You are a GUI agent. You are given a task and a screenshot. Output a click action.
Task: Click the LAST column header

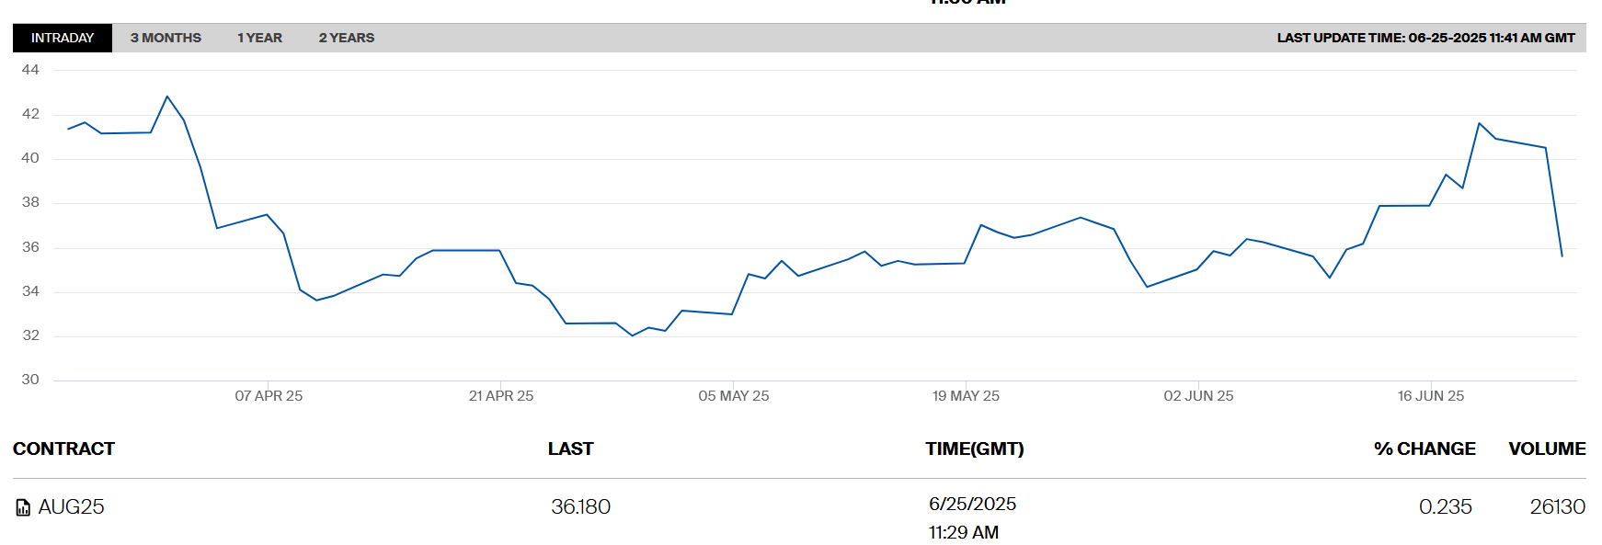point(570,448)
